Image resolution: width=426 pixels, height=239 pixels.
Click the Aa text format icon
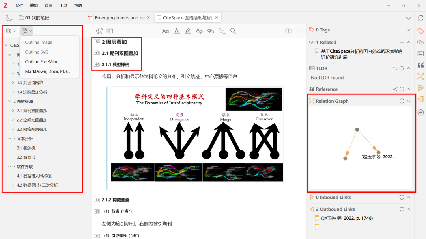coord(165,31)
